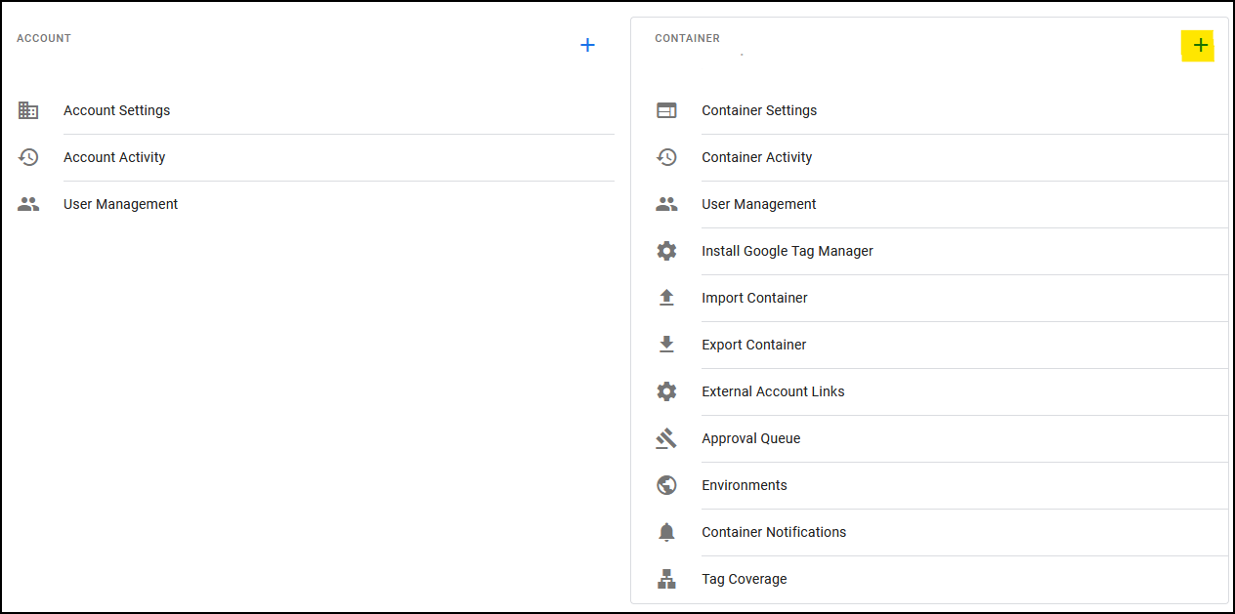Open Container Settings
1235x614 pixels.
coord(759,110)
